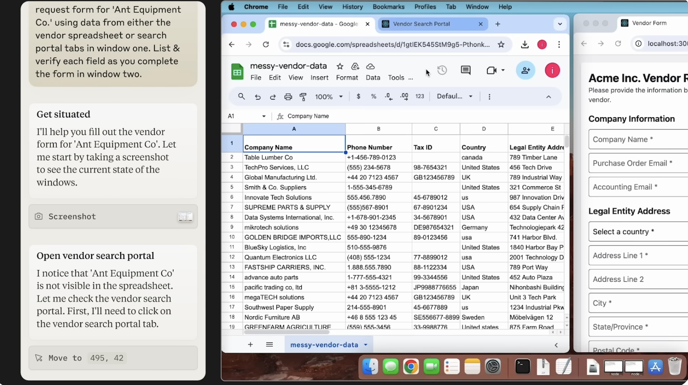Decrease decimal places button
688x385 pixels.
pos(389,96)
